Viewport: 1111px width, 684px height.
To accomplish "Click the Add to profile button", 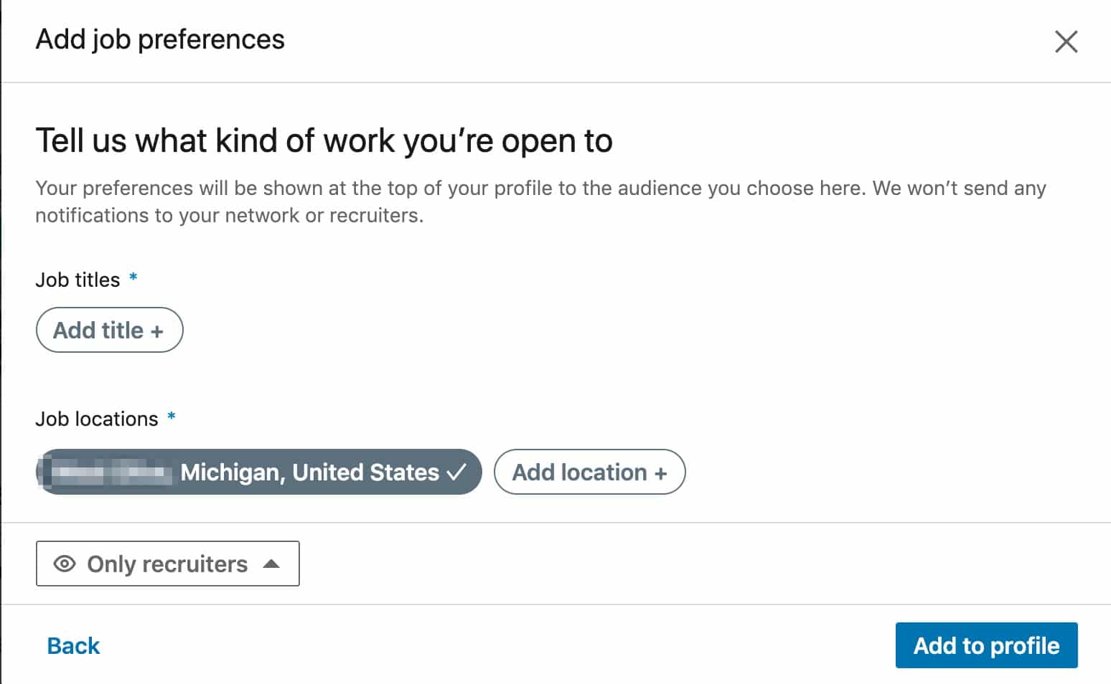I will (x=986, y=645).
